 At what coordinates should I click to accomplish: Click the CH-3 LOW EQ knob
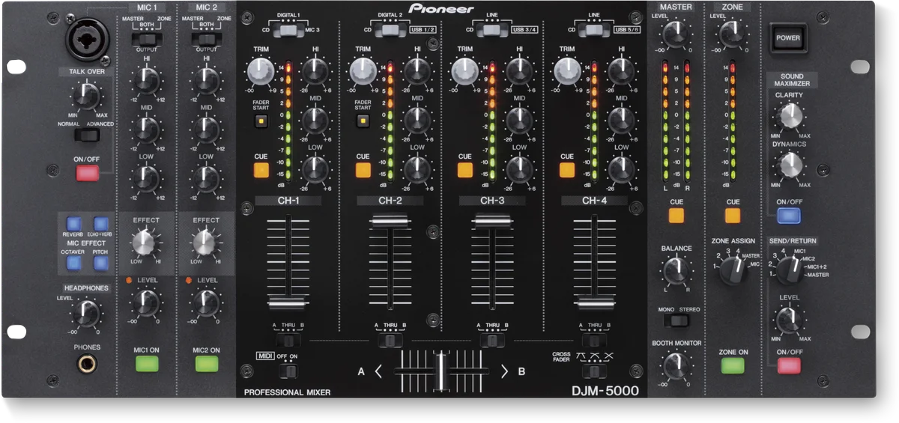coord(519,171)
